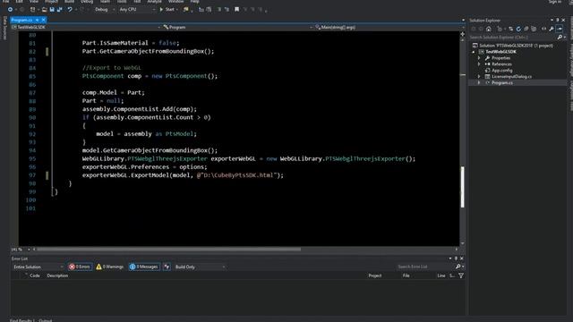The width and height of the screenshot is (573, 322).
Task: Open the Project menu
Action: (51, 2)
